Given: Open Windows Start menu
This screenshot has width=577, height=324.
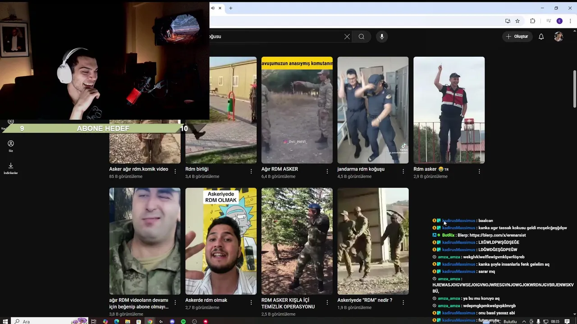Looking at the screenshot, I should [5, 321].
